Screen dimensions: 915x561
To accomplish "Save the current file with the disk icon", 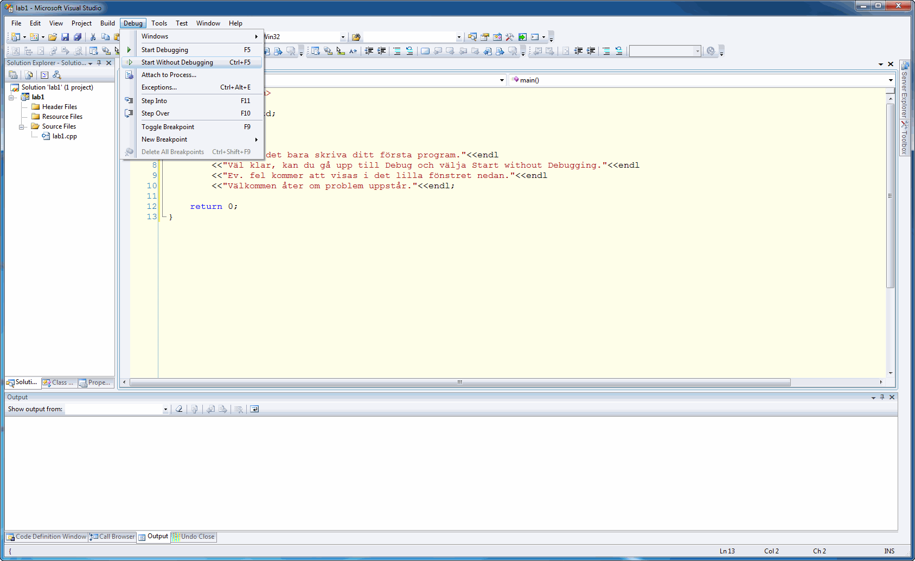I will point(65,37).
